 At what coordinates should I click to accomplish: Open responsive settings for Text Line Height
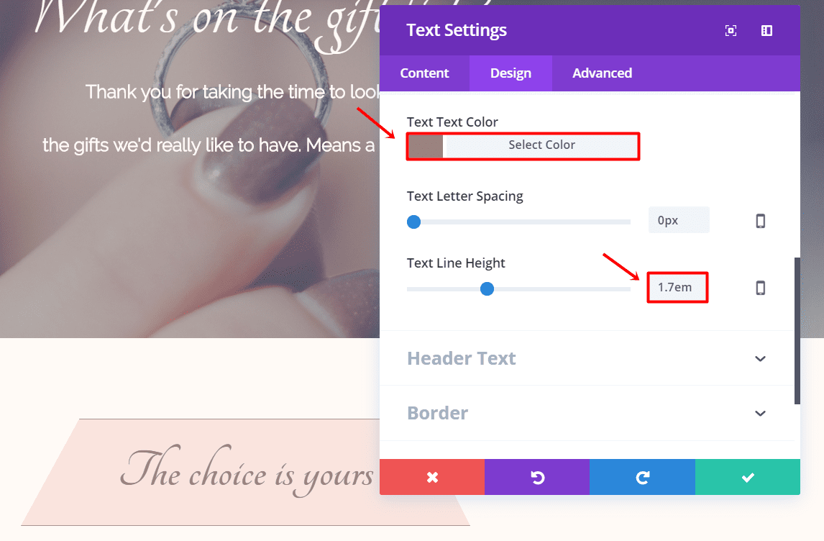(761, 288)
